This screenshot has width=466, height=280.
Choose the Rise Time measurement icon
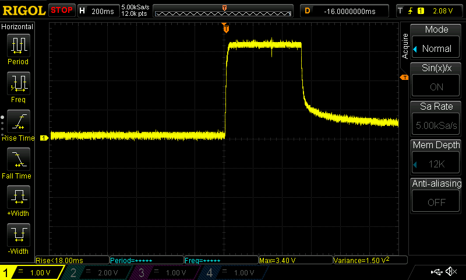(18, 121)
